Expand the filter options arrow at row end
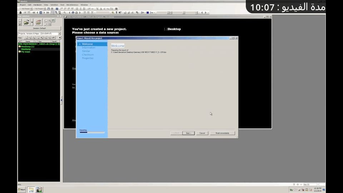The height and width of the screenshot is (193, 343). (x=60, y=38)
